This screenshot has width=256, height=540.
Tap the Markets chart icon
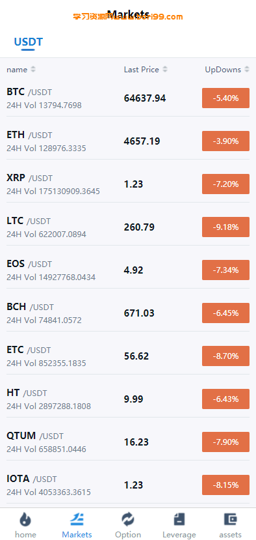point(77,519)
